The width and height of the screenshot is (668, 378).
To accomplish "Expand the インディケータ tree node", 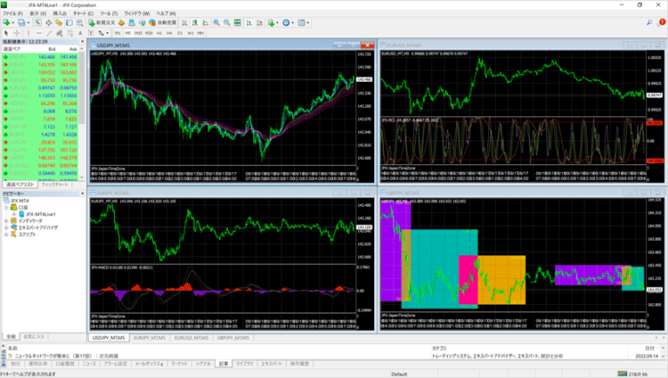I will 6,221.
